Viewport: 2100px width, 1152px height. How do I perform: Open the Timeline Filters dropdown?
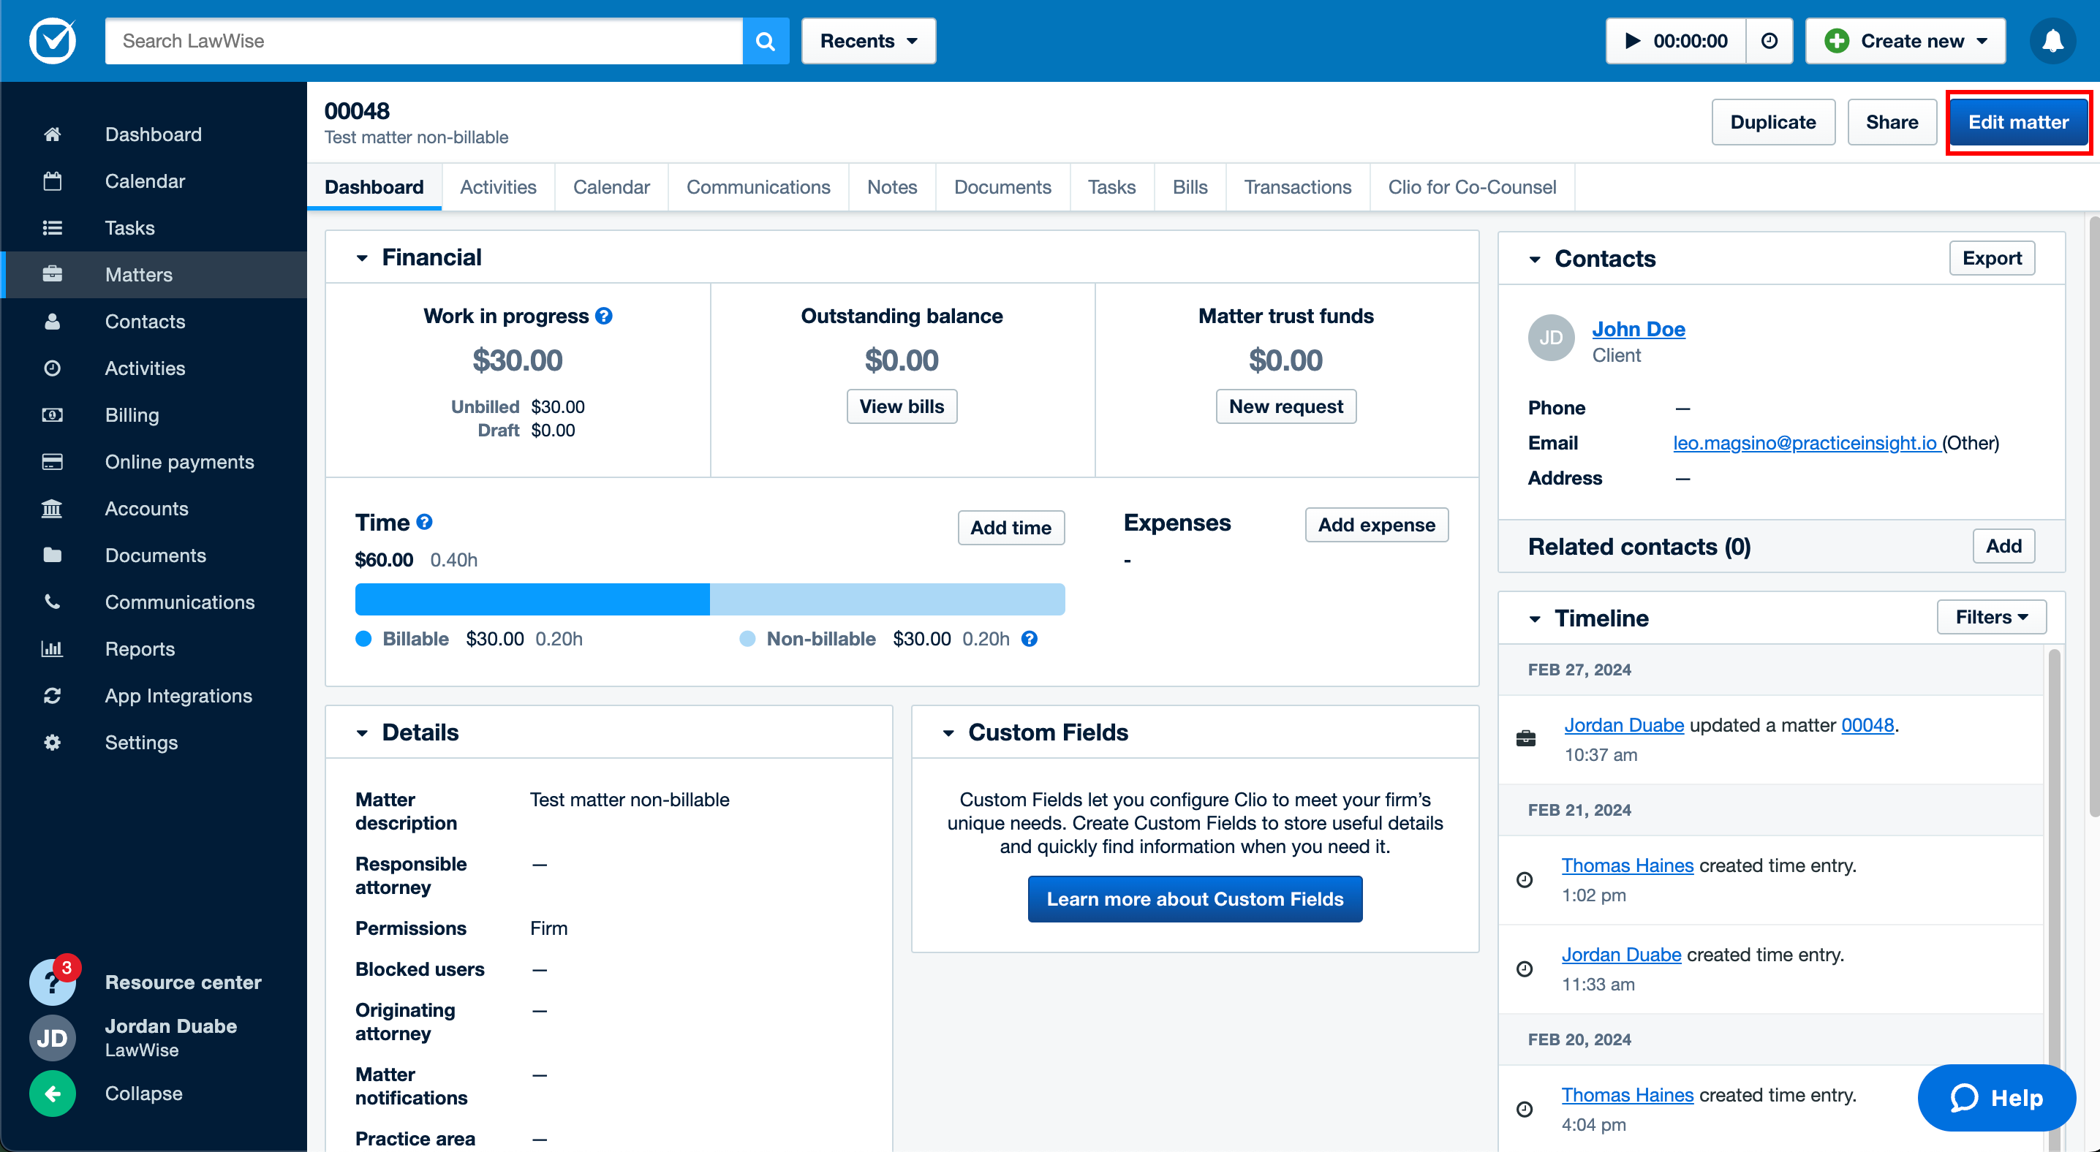(1992, 617)
